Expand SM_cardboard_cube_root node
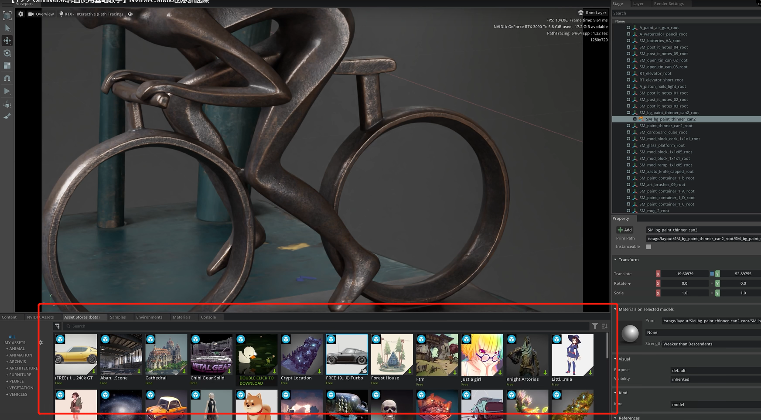The width and height of the screenshot is (761, 420). coord(628,132)
